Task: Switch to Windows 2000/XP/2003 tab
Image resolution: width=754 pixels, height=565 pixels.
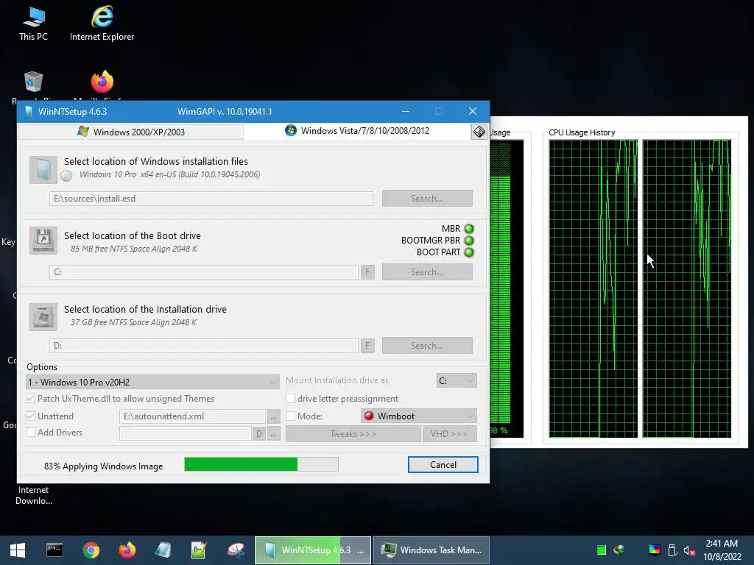Action: click(x=131, y=132)
